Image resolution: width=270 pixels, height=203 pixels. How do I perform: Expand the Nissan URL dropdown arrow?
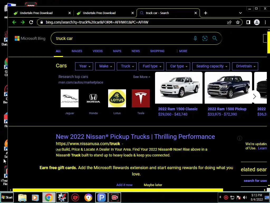coord(122,144)
